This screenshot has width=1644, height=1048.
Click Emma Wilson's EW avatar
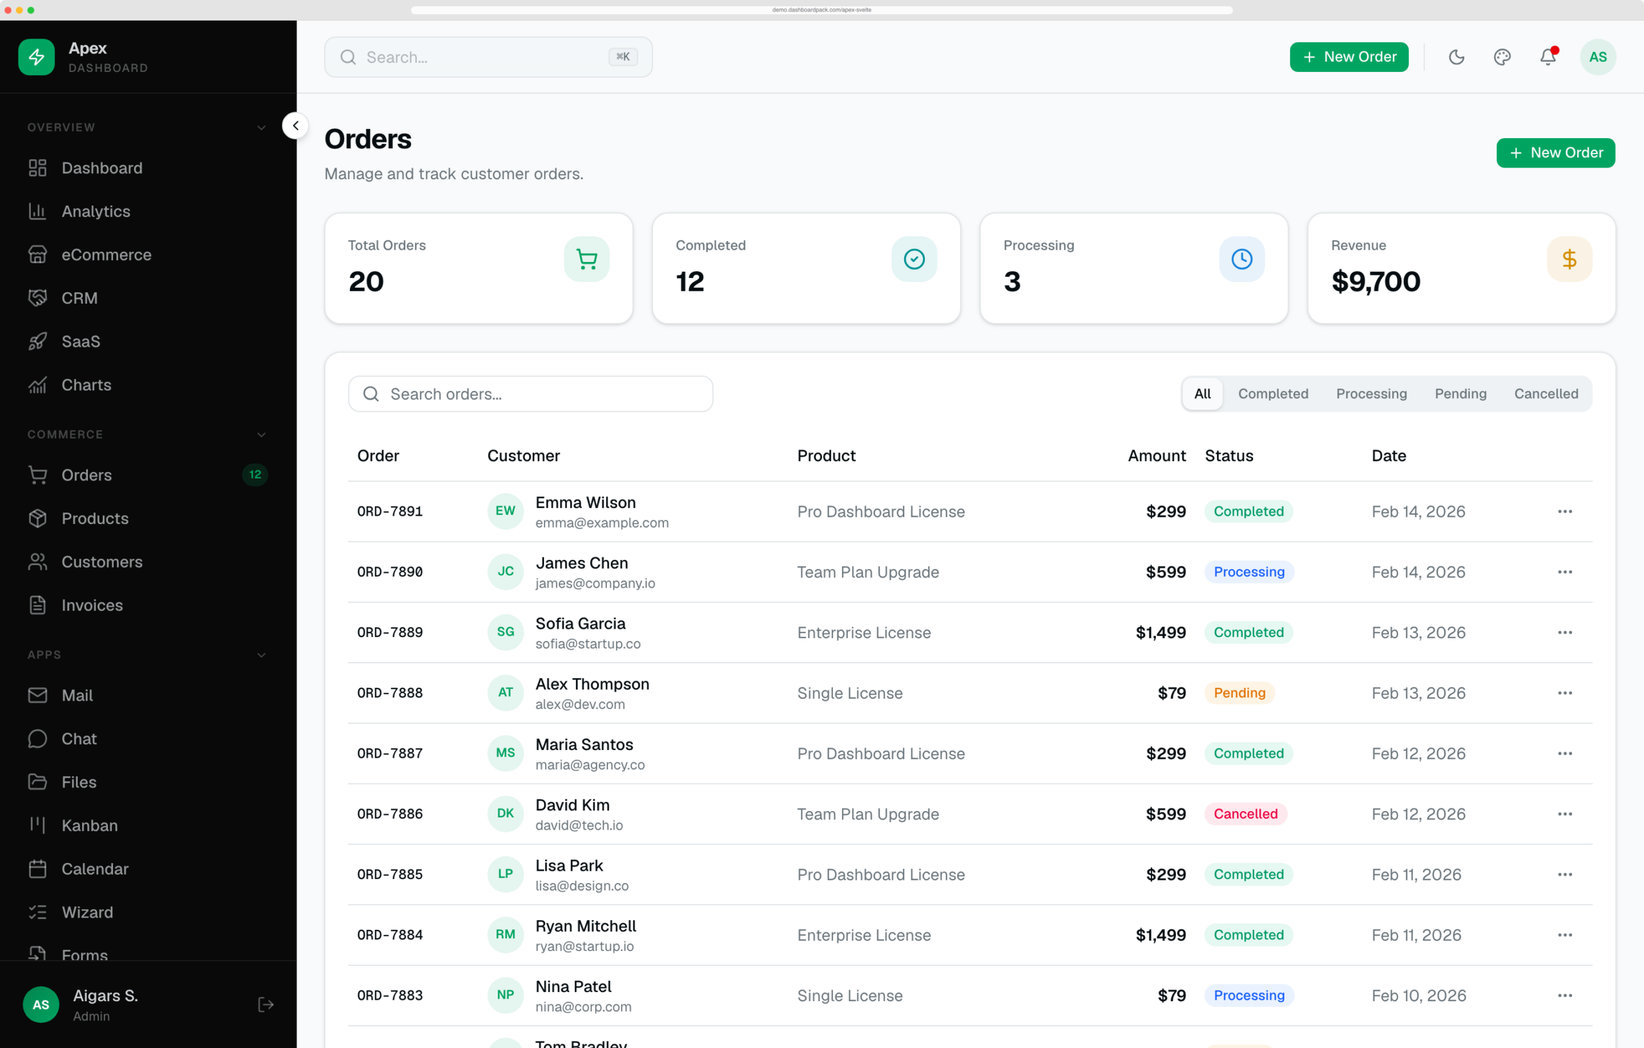[x=505, y=511]
